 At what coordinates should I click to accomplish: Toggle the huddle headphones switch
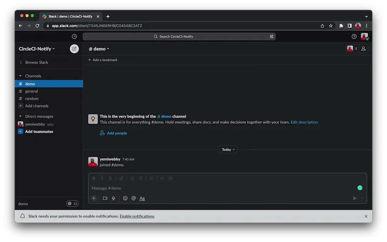[72, 203]
